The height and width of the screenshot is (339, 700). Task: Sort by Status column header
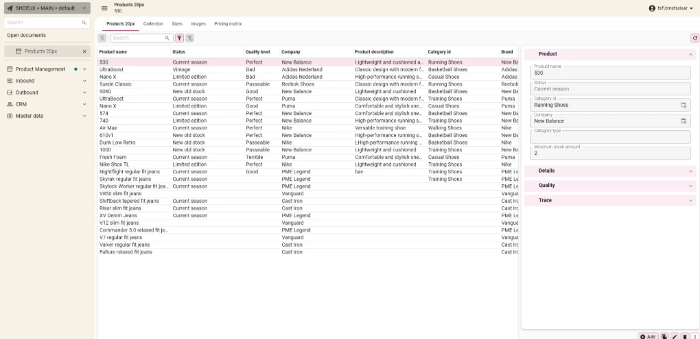click(178, 52)
